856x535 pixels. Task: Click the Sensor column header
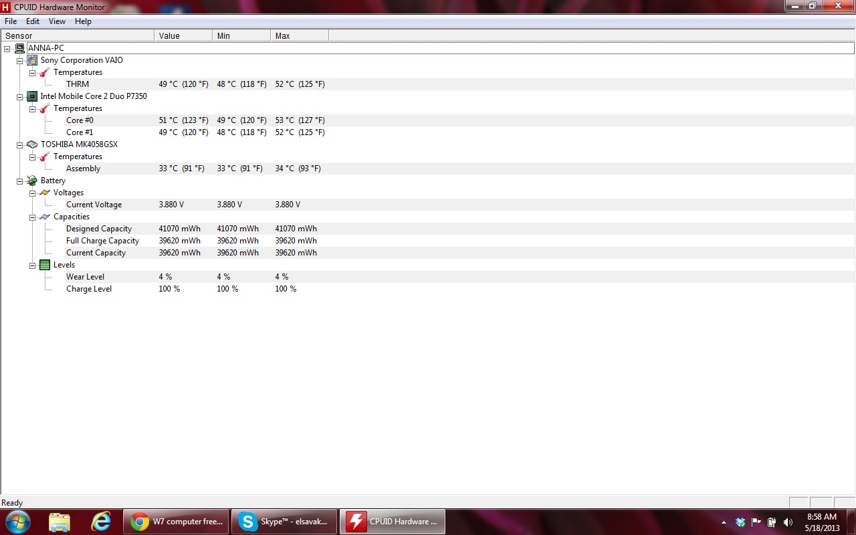tap(78, 36)
